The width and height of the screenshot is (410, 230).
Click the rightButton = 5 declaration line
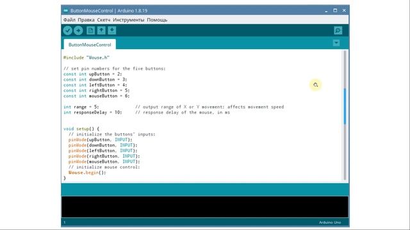pyautogui.click(x=97, y=91)
